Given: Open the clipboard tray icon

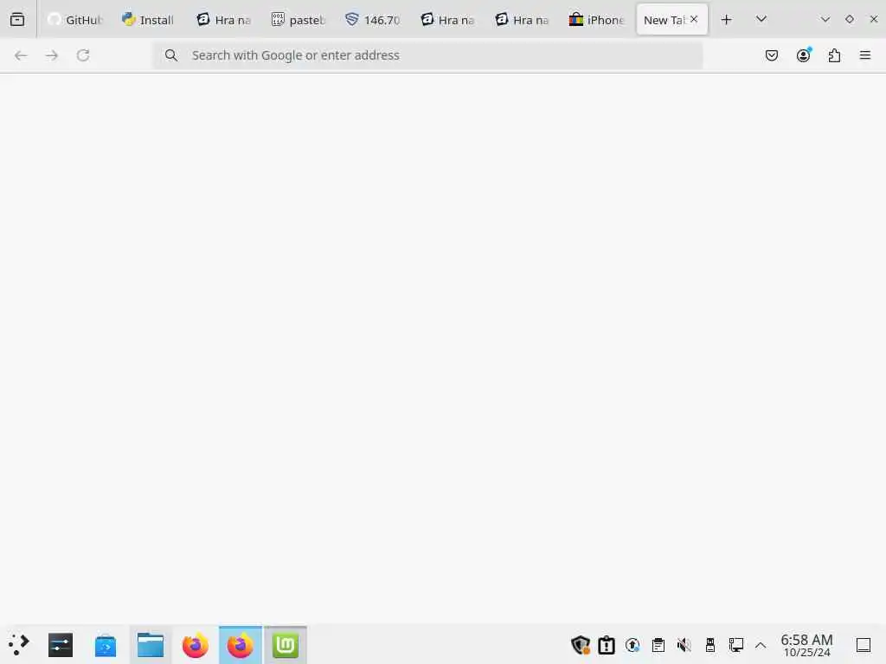Looking at the screenshot, I should 658,644.
